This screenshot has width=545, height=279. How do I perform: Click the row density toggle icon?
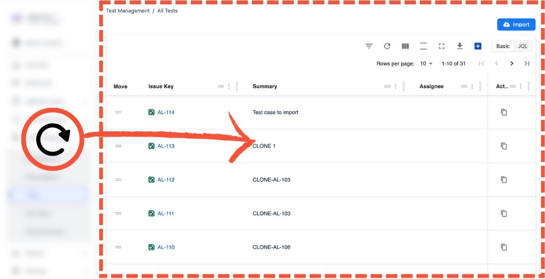(423, 46)
